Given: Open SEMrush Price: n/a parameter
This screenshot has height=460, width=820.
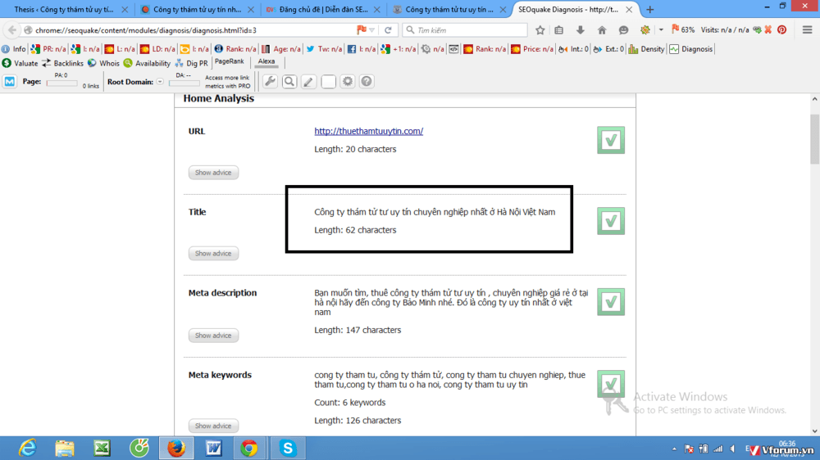Looking at the screenshot, I should (x=532, y=49).
